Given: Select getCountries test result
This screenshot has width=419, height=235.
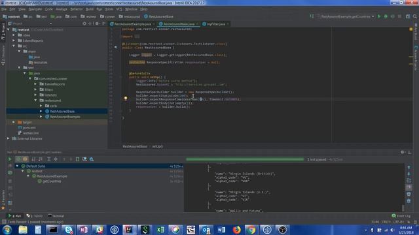Looking at the screenshot, I should pyautogui.click(x=52, y=181).
